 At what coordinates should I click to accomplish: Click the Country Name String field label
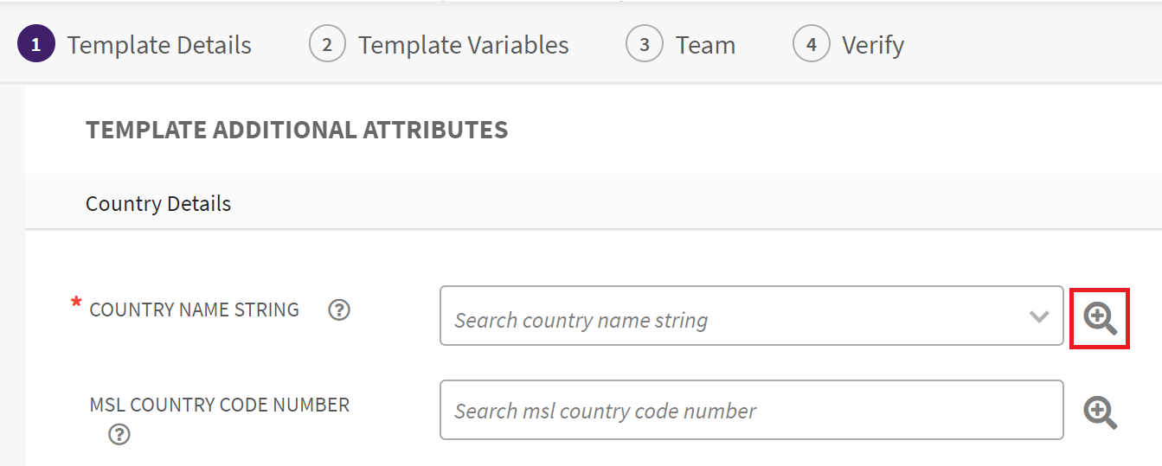click(194, 310)
